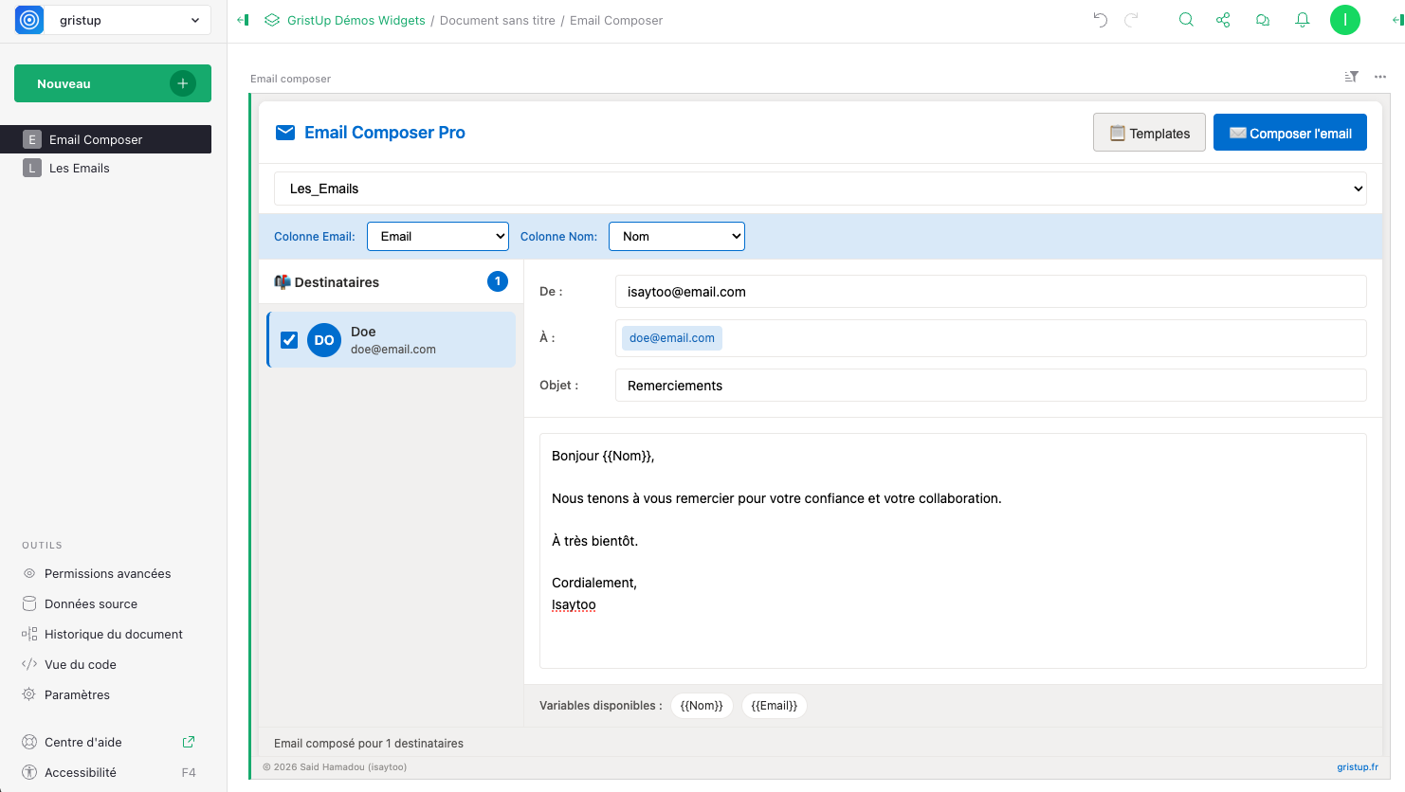This screenshot has width=1405, height=792.
Task: Open the Les Emails page
Action: pyautogui.click(x=80, y=169)
